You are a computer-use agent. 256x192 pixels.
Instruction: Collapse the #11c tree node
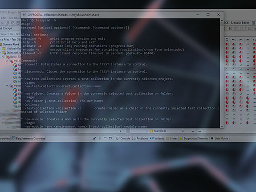7,61
